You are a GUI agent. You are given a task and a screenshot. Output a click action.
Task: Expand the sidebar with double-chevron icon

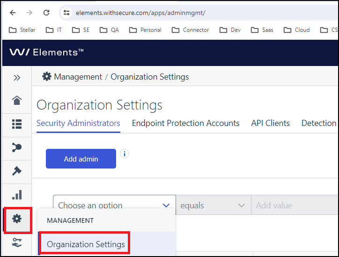(17, 78)
